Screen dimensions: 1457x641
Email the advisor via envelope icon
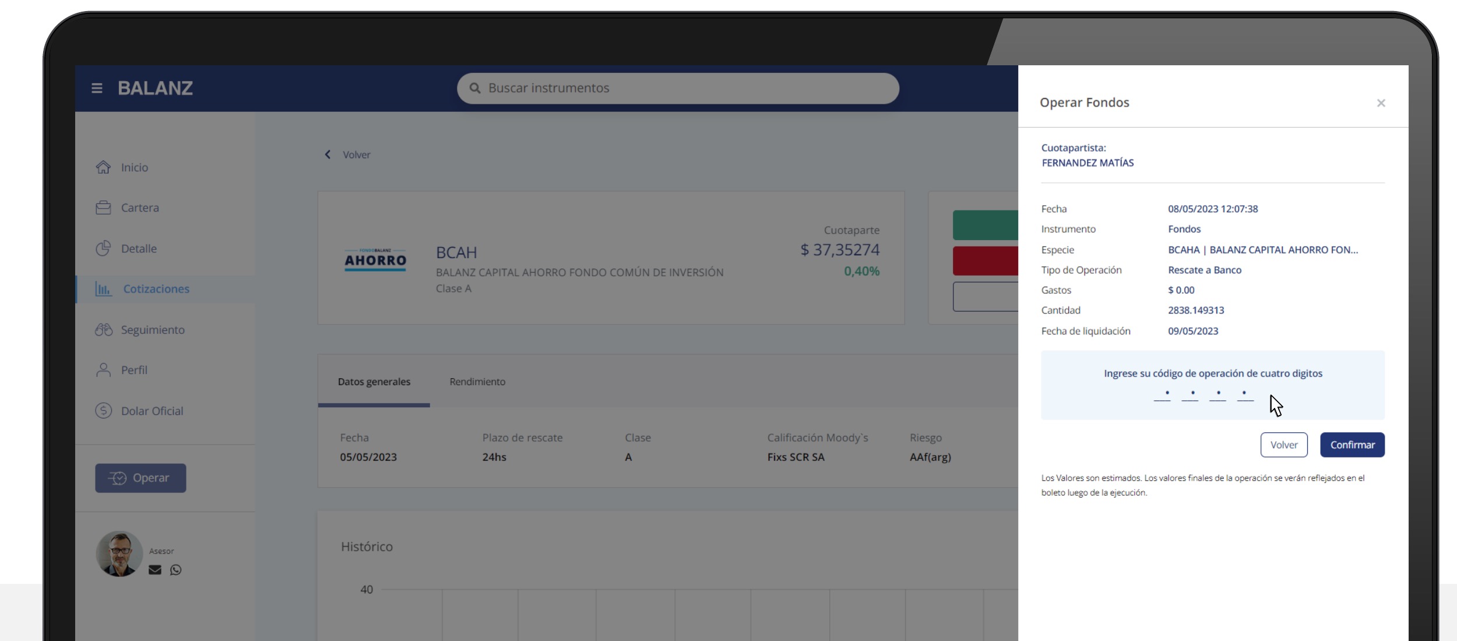(155, 570)
